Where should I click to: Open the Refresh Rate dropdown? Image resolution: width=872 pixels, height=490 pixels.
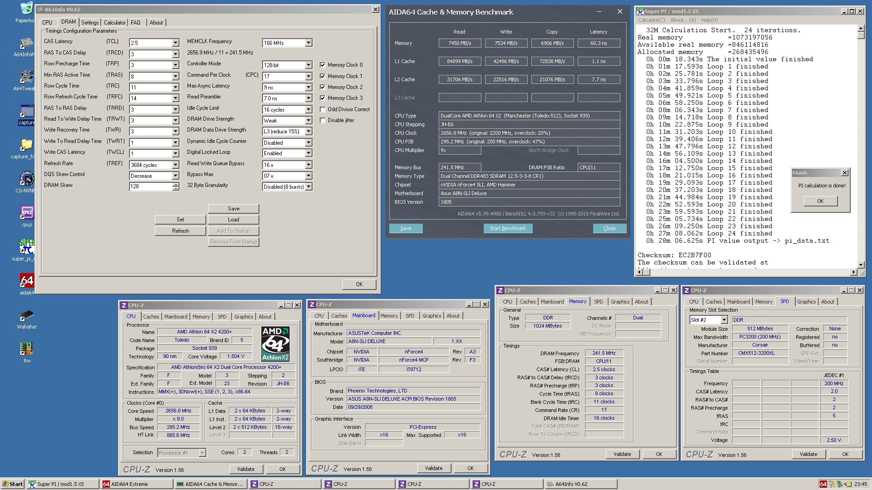pyautogui.click(x=175, y=165)
